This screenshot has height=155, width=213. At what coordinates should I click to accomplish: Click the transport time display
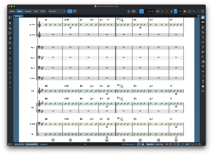[150, 11]
